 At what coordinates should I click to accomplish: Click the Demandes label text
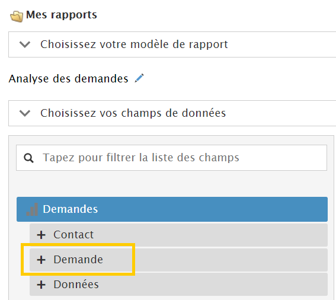(x=71, y=209)
